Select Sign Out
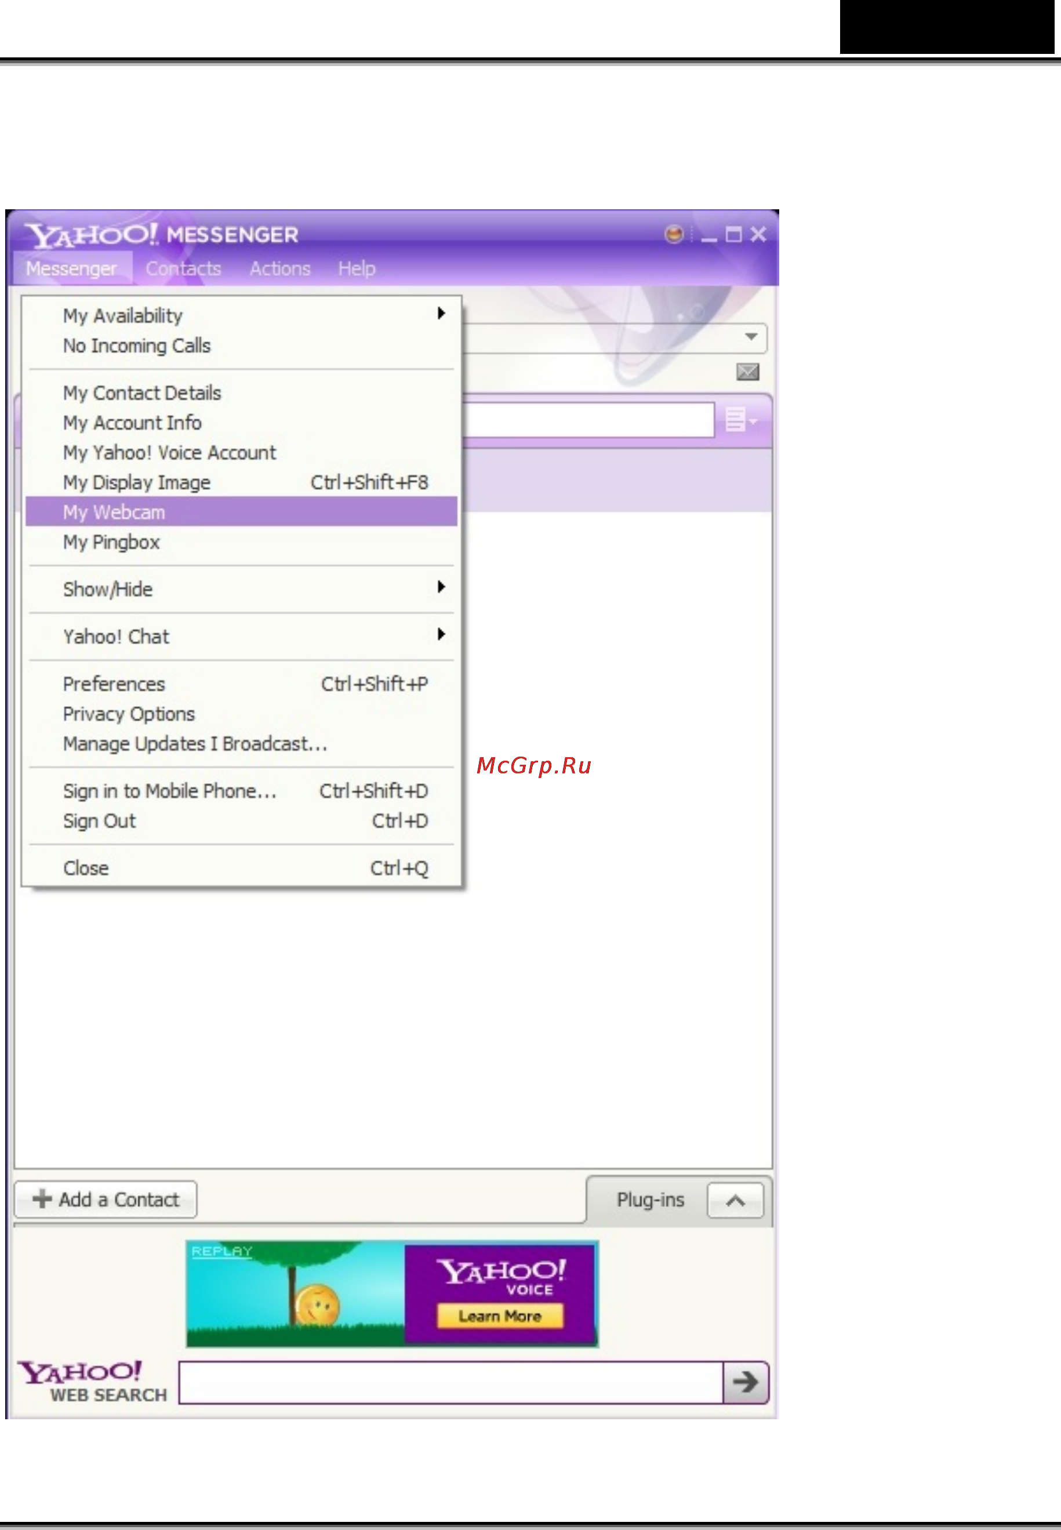The image size is (1061, 1530). coord(241,821)
